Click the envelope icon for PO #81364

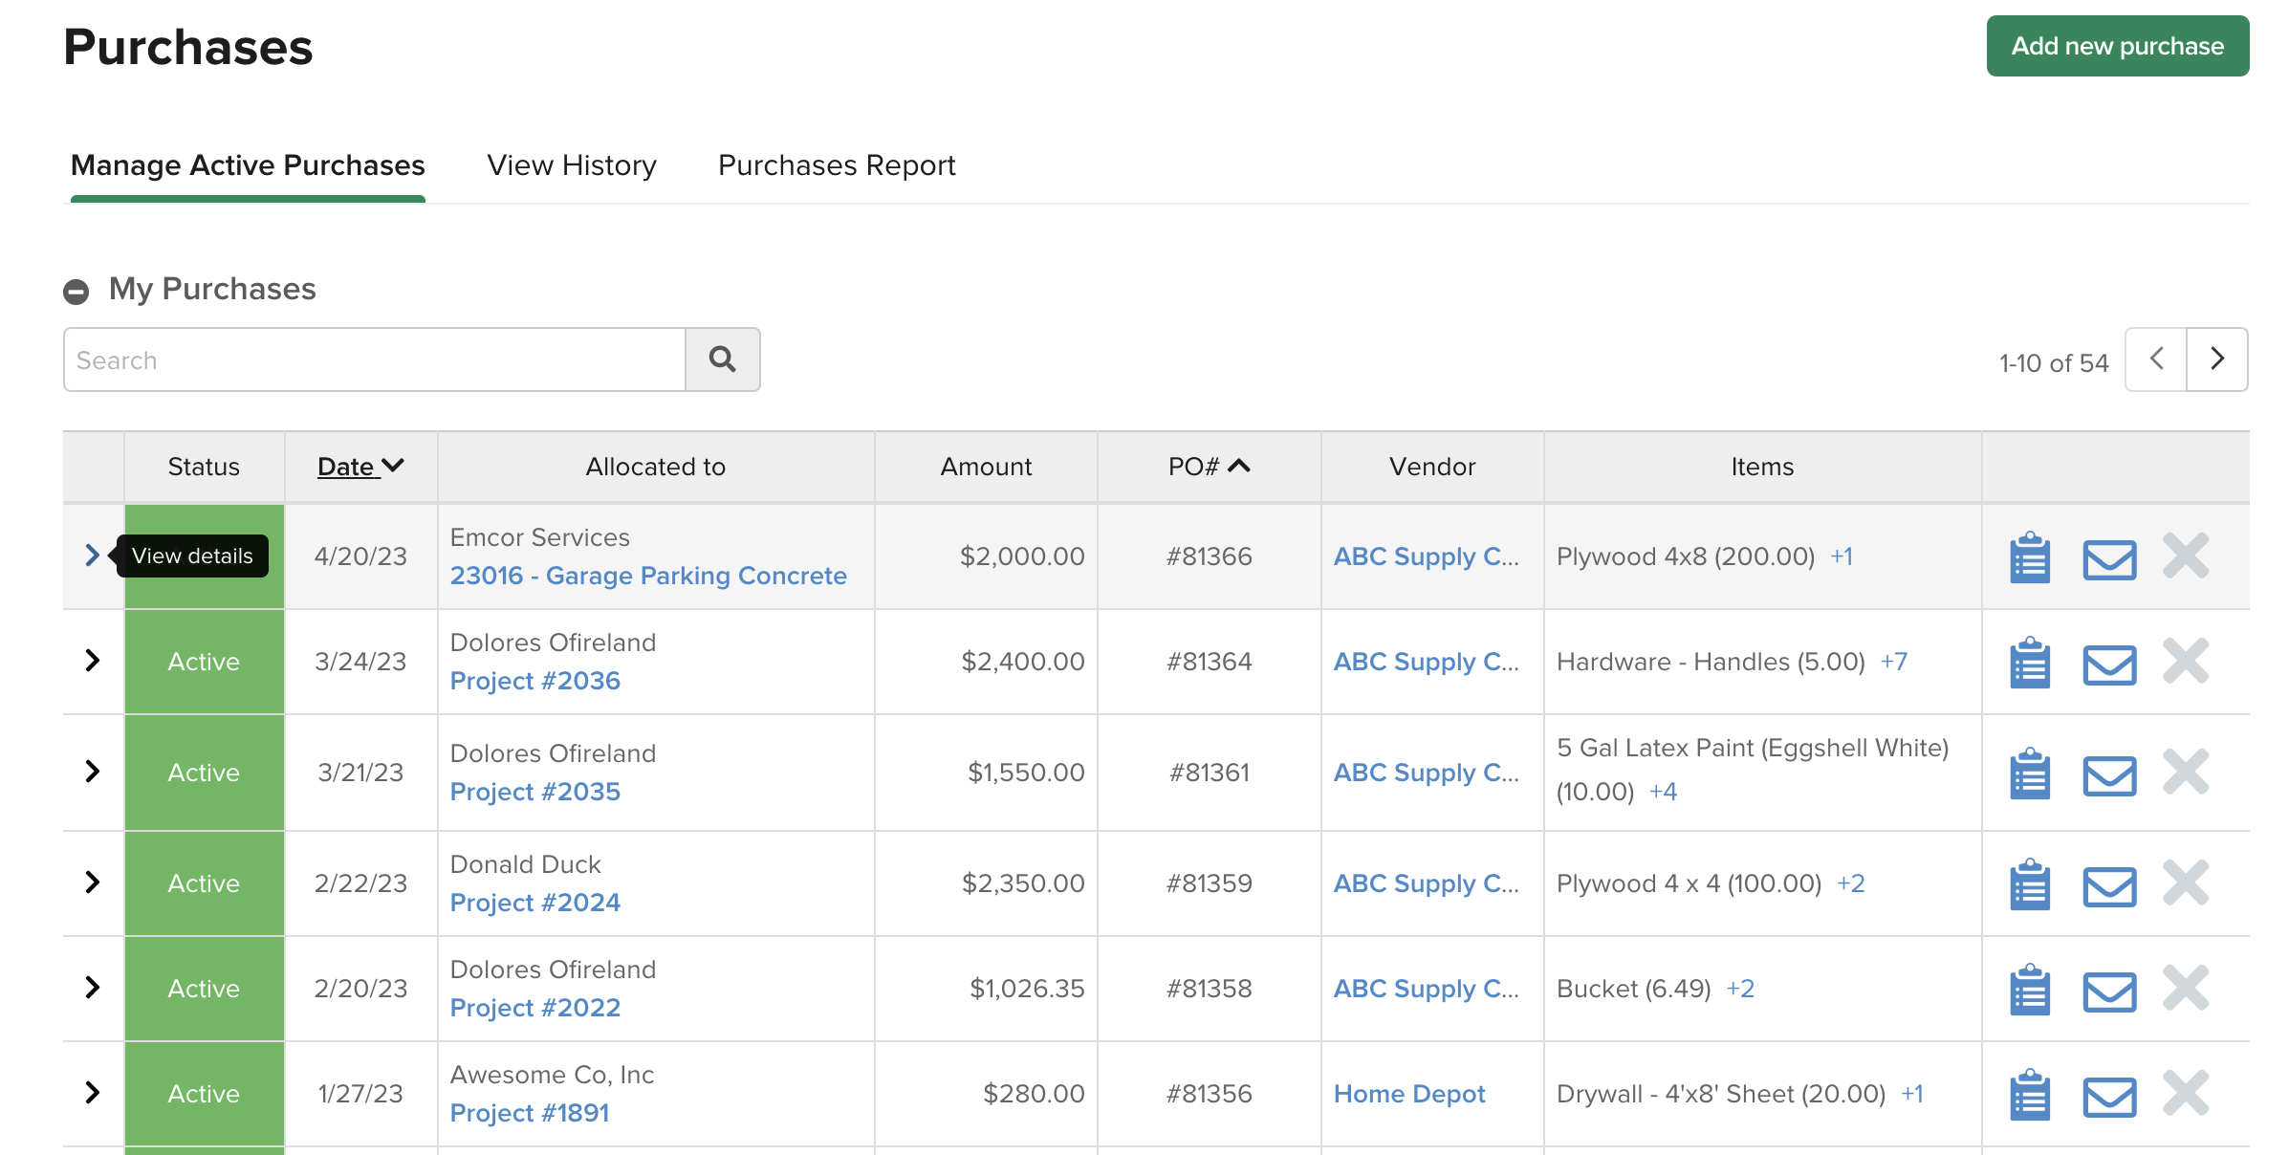tap(2108, 664)
